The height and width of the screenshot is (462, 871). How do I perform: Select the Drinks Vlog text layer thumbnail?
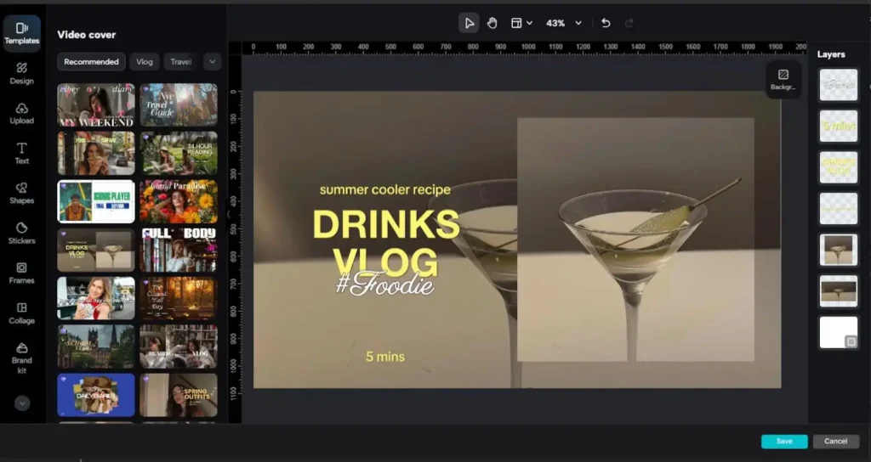point(838,167)
